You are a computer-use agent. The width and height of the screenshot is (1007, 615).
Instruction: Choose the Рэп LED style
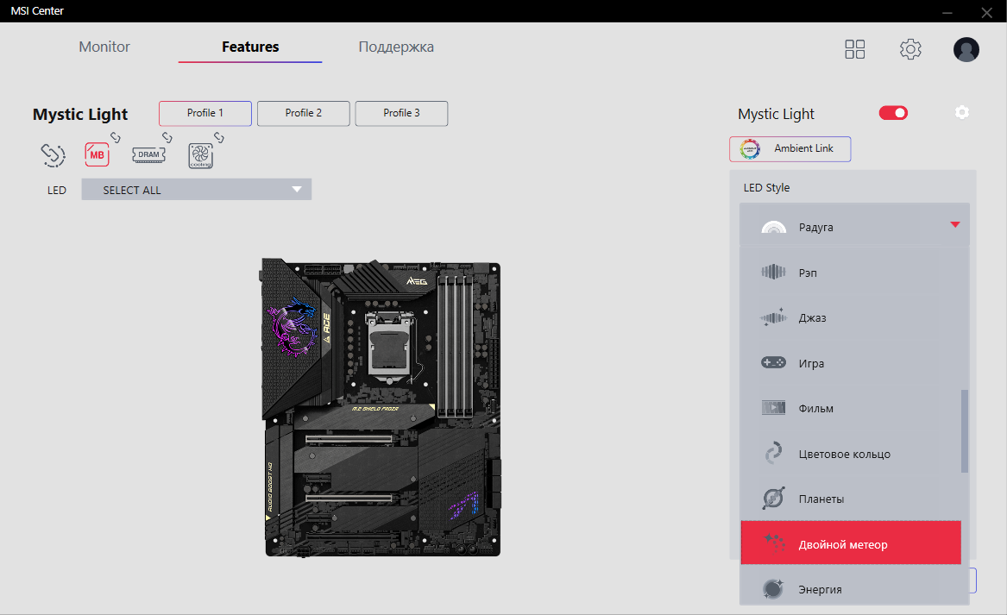click(850, 273)
